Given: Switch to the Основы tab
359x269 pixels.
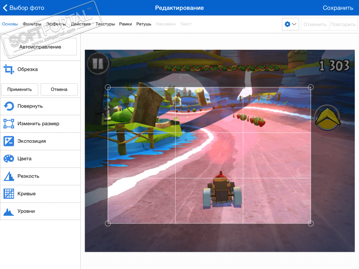Looking at the screenshot, I should [10, 24].
